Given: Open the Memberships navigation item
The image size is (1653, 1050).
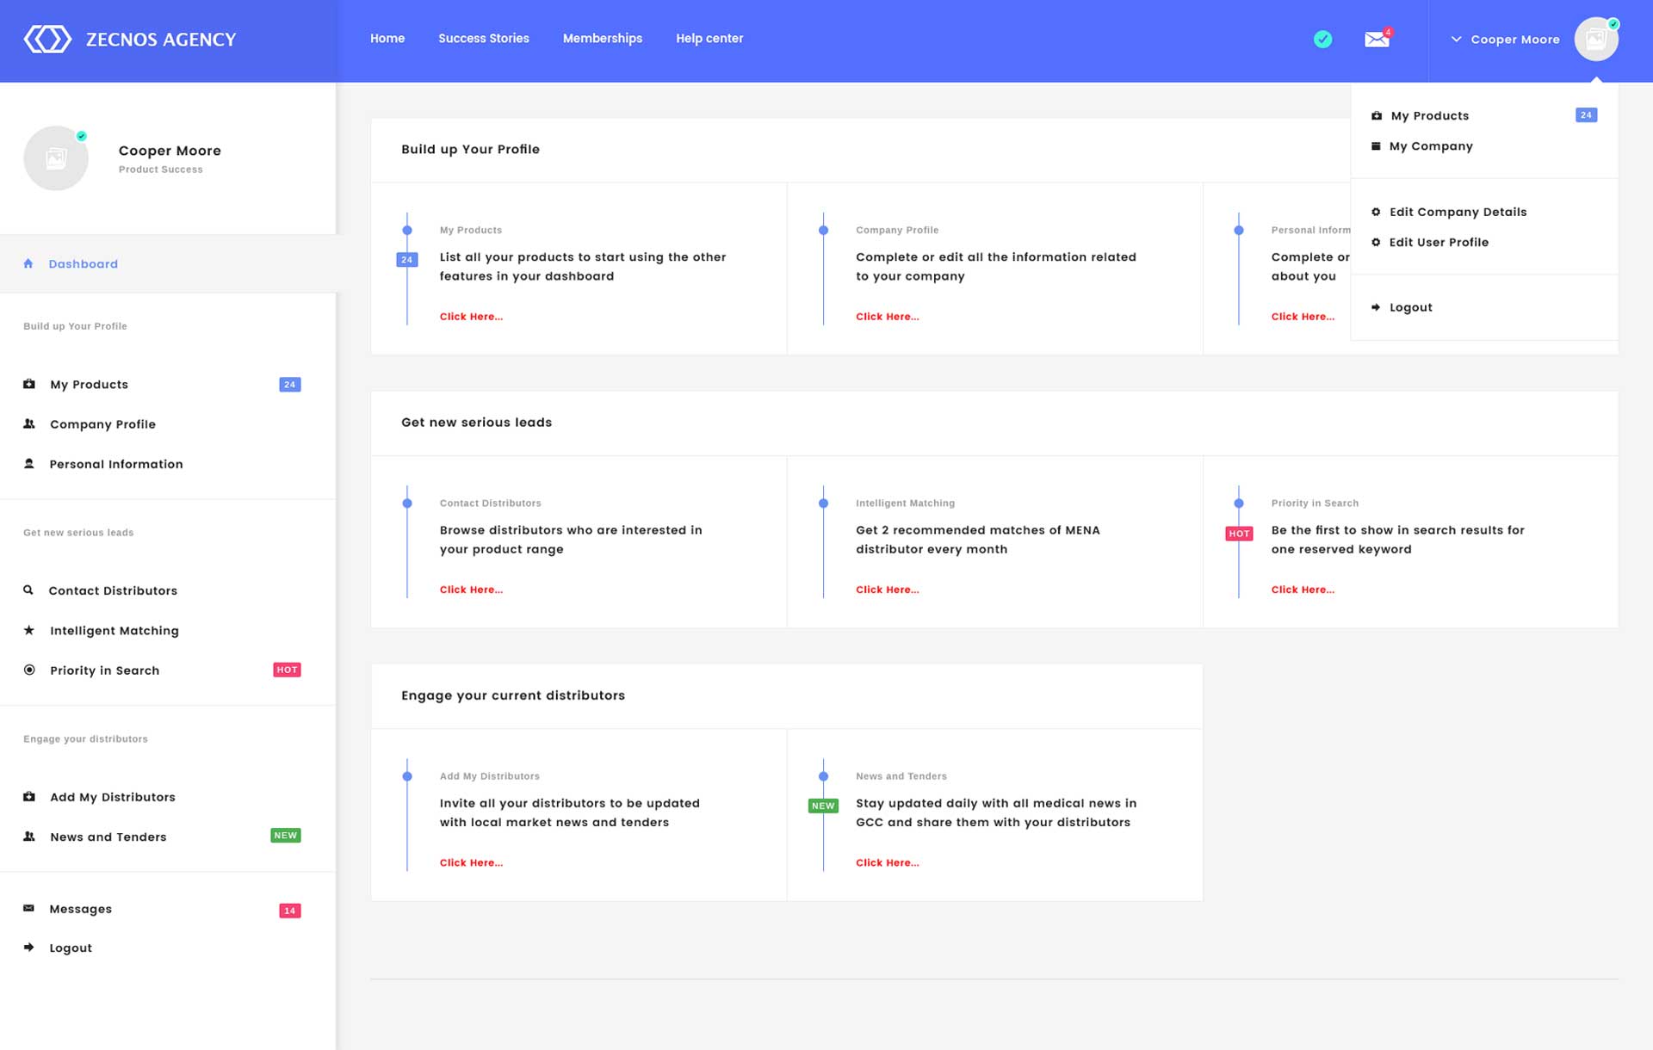Looking at the screenshot, I should coord(602,39).
